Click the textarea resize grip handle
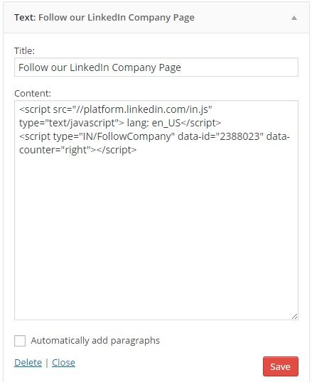 click(294, 316)
